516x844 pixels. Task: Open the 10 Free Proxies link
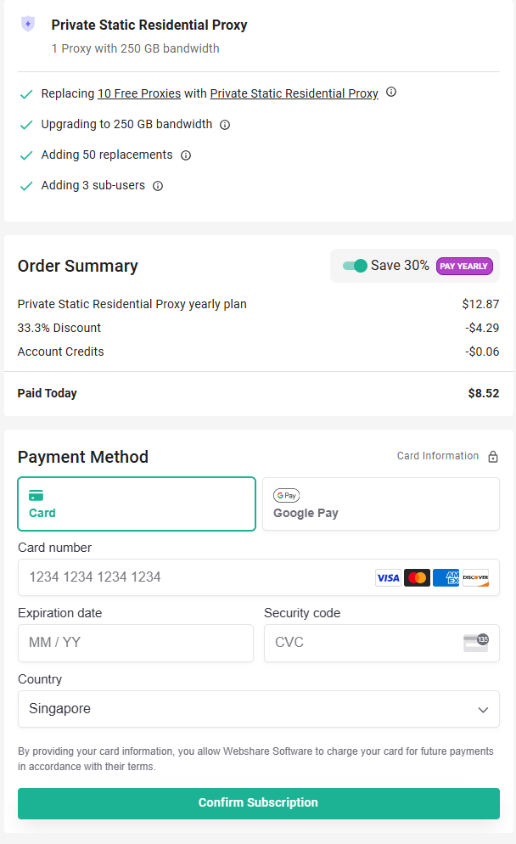tap(139, 93)
